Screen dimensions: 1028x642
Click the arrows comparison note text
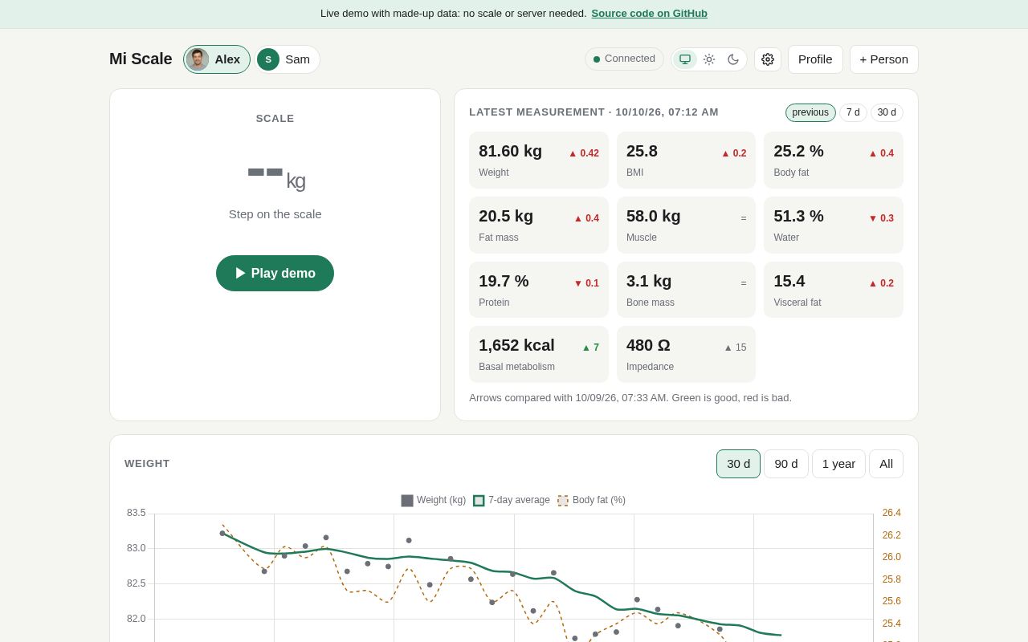[630, 397]
